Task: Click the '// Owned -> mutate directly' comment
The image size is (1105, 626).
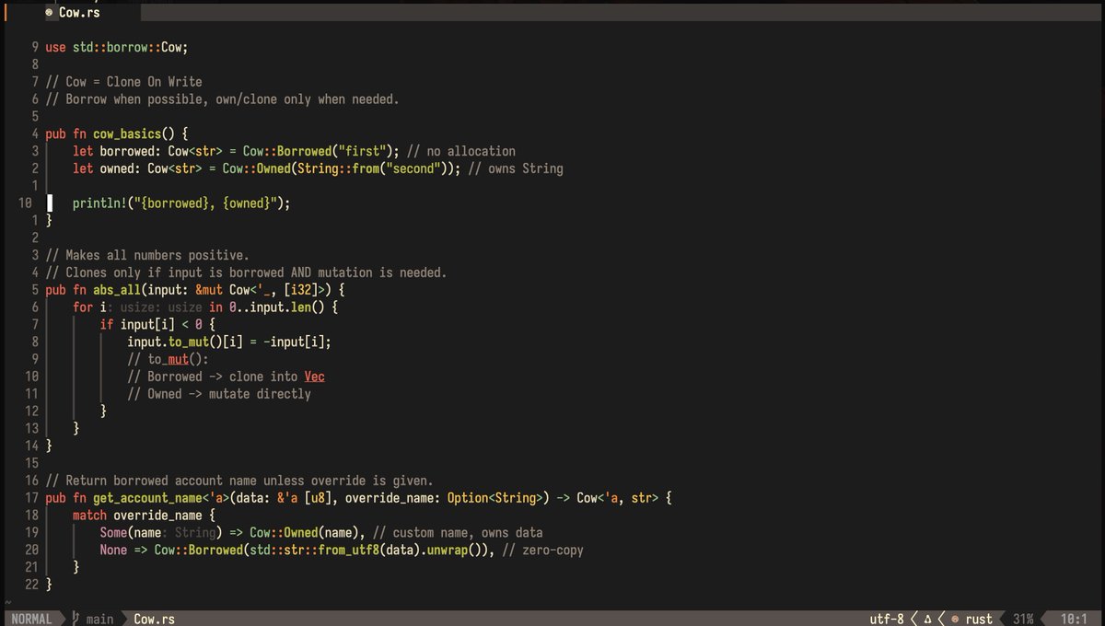Action: point(219,394)
